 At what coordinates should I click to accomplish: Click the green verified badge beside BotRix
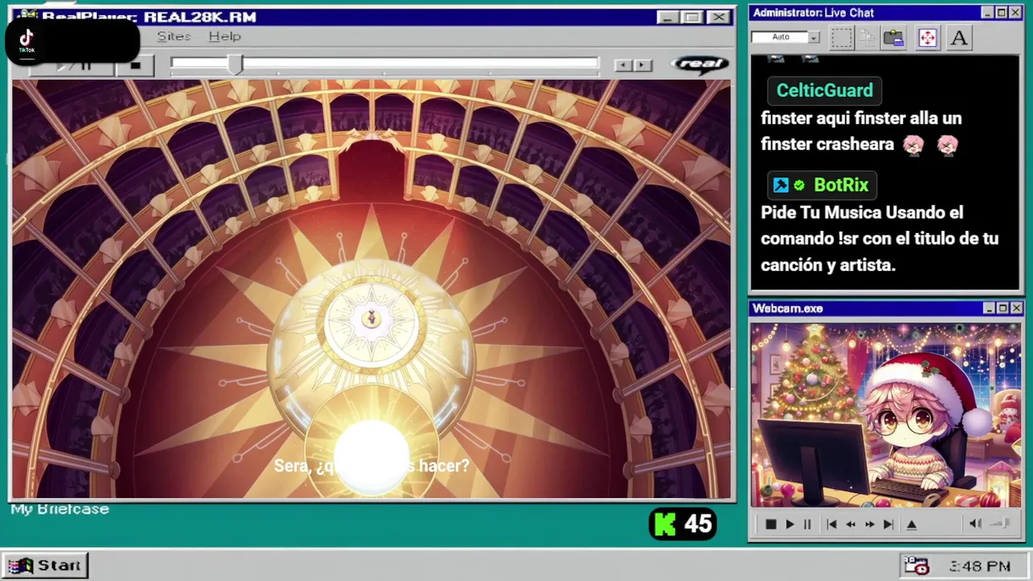click(x=799, y=186)
